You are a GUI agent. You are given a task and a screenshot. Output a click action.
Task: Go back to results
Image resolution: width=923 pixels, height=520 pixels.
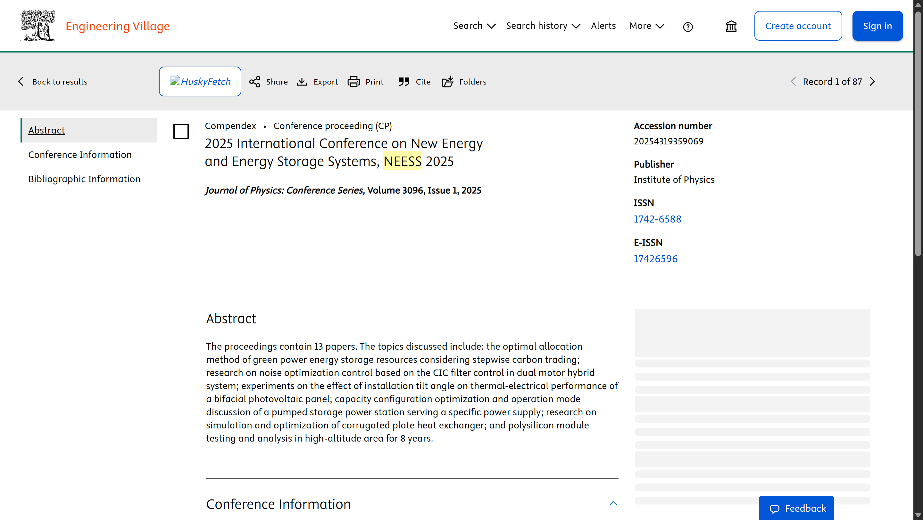tap(53, 82)
